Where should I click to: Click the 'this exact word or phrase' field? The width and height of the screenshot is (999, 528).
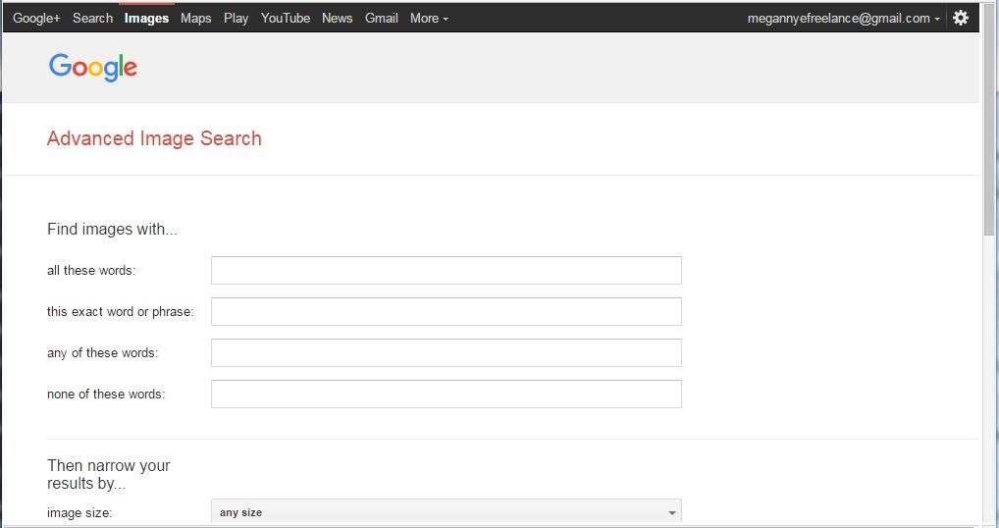click(x=446, y=311)
